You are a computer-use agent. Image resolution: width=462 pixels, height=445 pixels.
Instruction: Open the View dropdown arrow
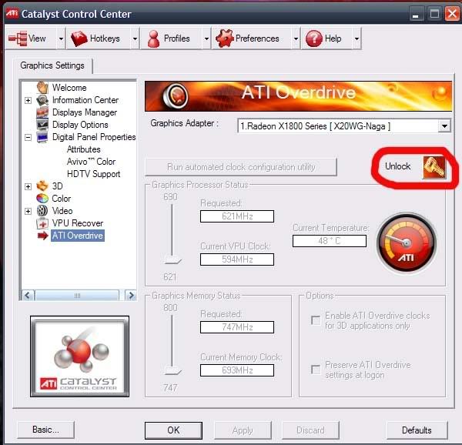pyautogui.click(x=61, y=38)
